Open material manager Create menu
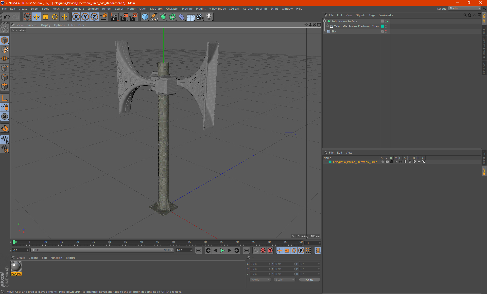Viewport: 487px width, 294px height. tap(21, 258)
